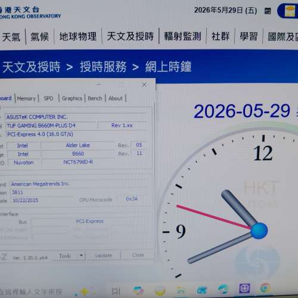Image resolution: width=298 pixels, height=298 pixels.
Task: Expand the Tools dropdown arrow in CPU-Z
Action: 81,255
